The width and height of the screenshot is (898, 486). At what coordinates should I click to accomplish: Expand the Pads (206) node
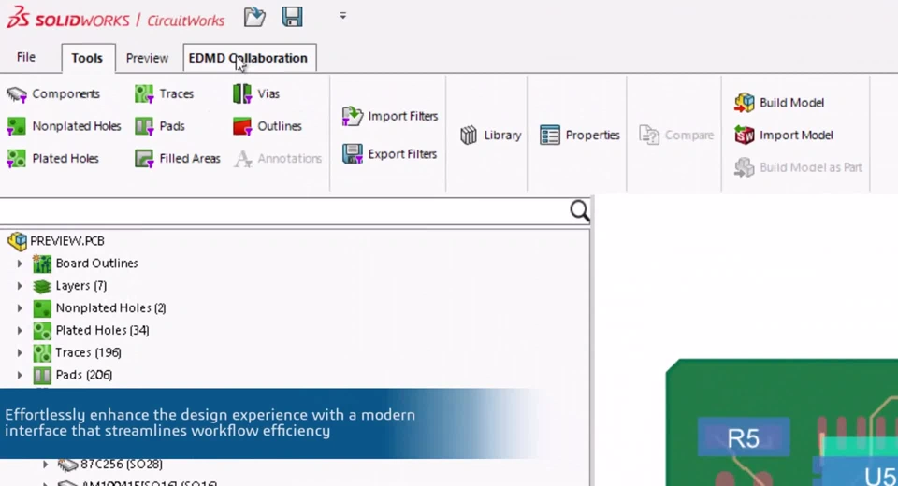click(20, 375)
